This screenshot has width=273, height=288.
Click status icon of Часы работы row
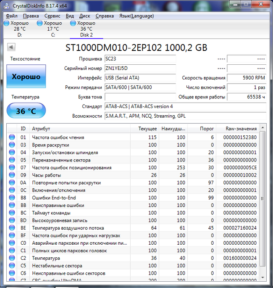point(12,175)
